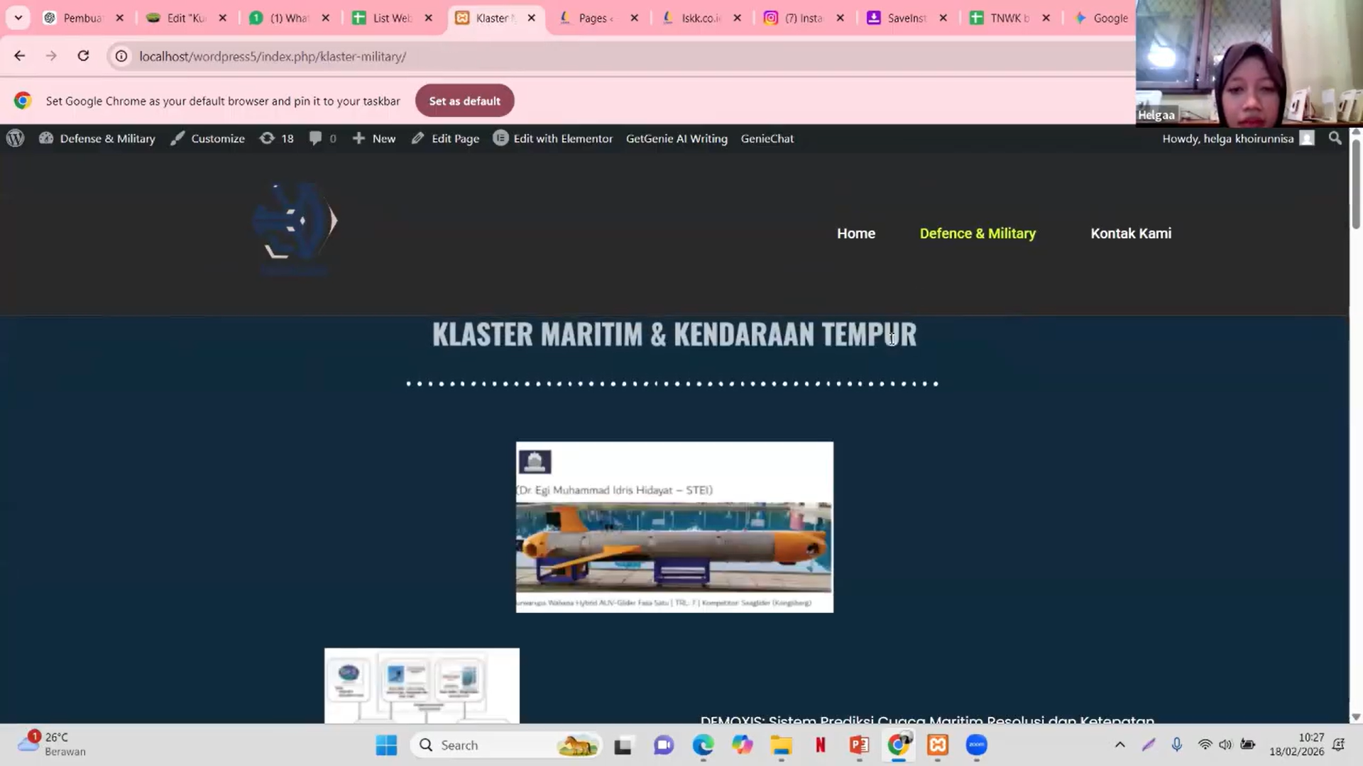Click the page vertical scrollbar thumb
Image resolution: width=1363 pixels, height=766 pixels.
click(x=1355, y=184)
